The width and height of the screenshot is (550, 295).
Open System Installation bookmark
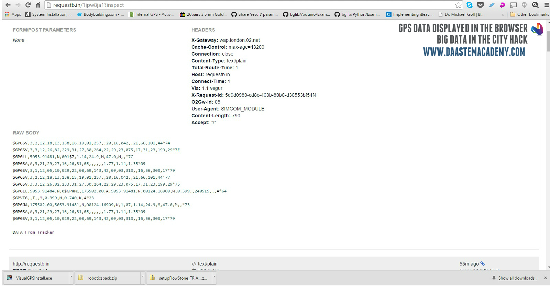[48, 14]
